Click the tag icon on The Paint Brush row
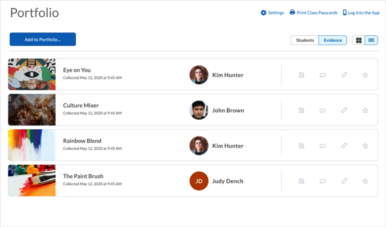 coord(344,181)
